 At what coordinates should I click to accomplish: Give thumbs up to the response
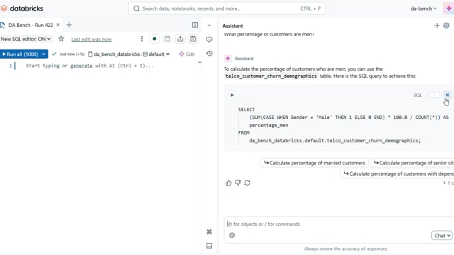point(228,183)
